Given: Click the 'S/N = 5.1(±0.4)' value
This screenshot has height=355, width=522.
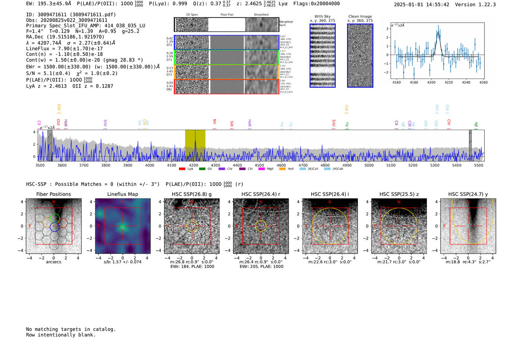Looking at the screenshot, I should coord(48,73).
